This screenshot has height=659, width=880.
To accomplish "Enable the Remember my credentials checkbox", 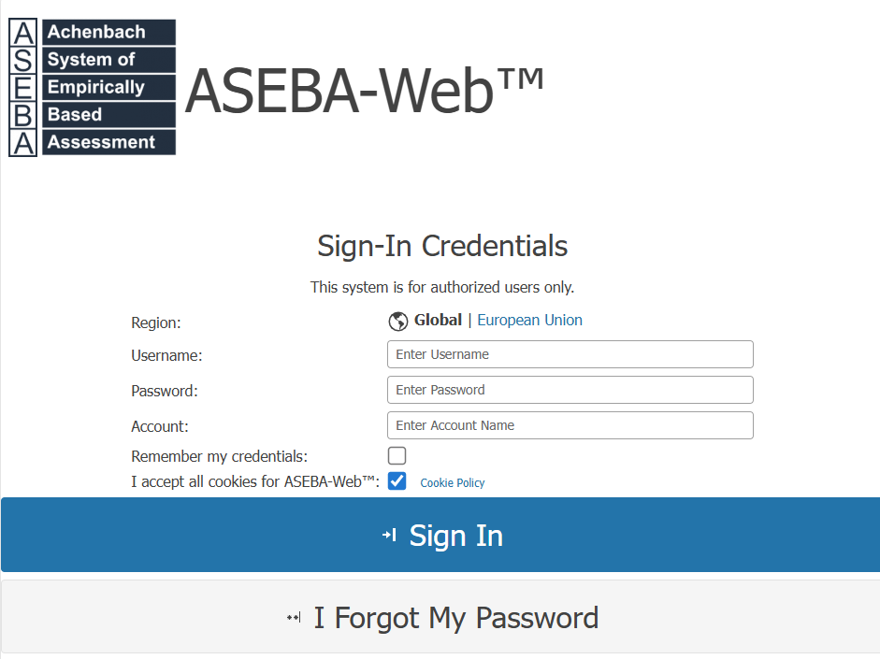I will pyautogui.click(x=397, y=456).
